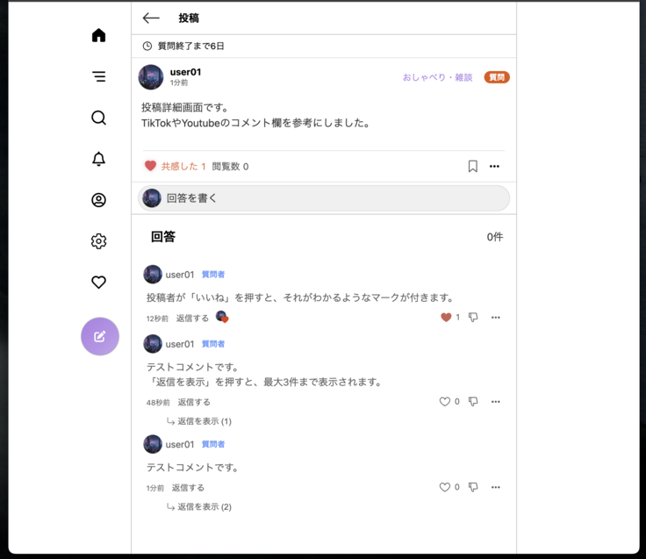The height and width of the screenshot is (559, 646).
Task: Go to Home in the sidebar
Action: coord(98,35)
